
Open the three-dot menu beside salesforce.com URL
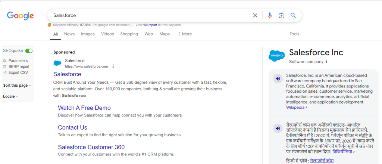[x=113, y=66]
